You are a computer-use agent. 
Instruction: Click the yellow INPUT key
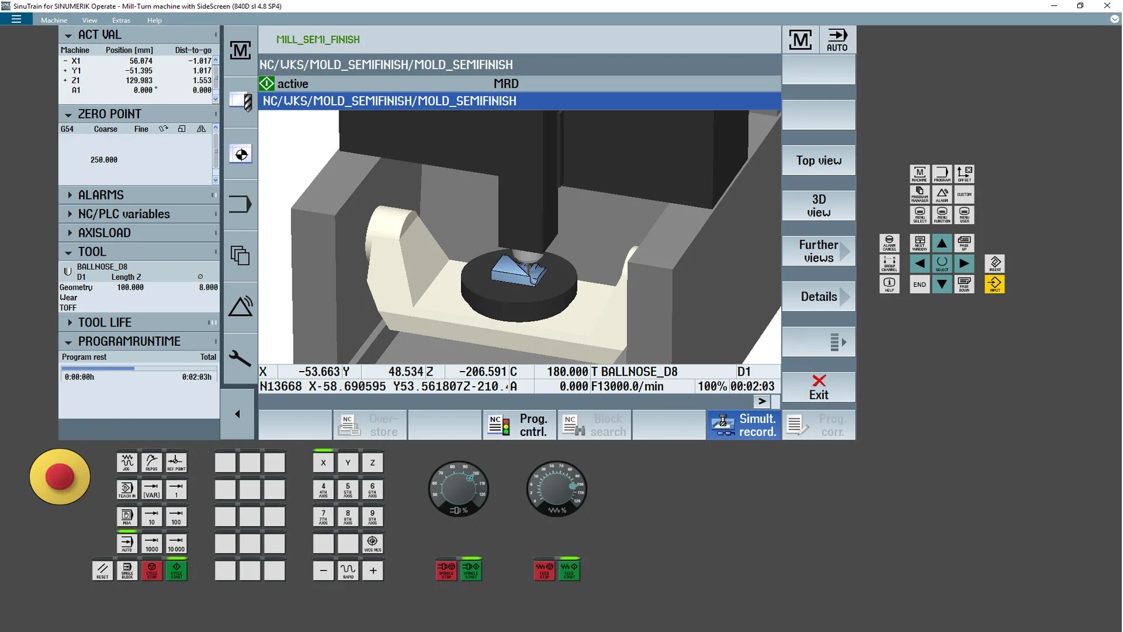pos(994,284)
